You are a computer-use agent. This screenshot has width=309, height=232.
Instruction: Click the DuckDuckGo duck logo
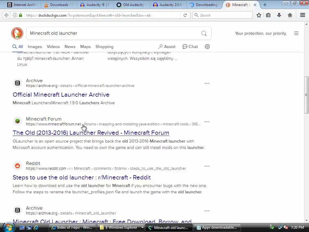coord(17,33)
